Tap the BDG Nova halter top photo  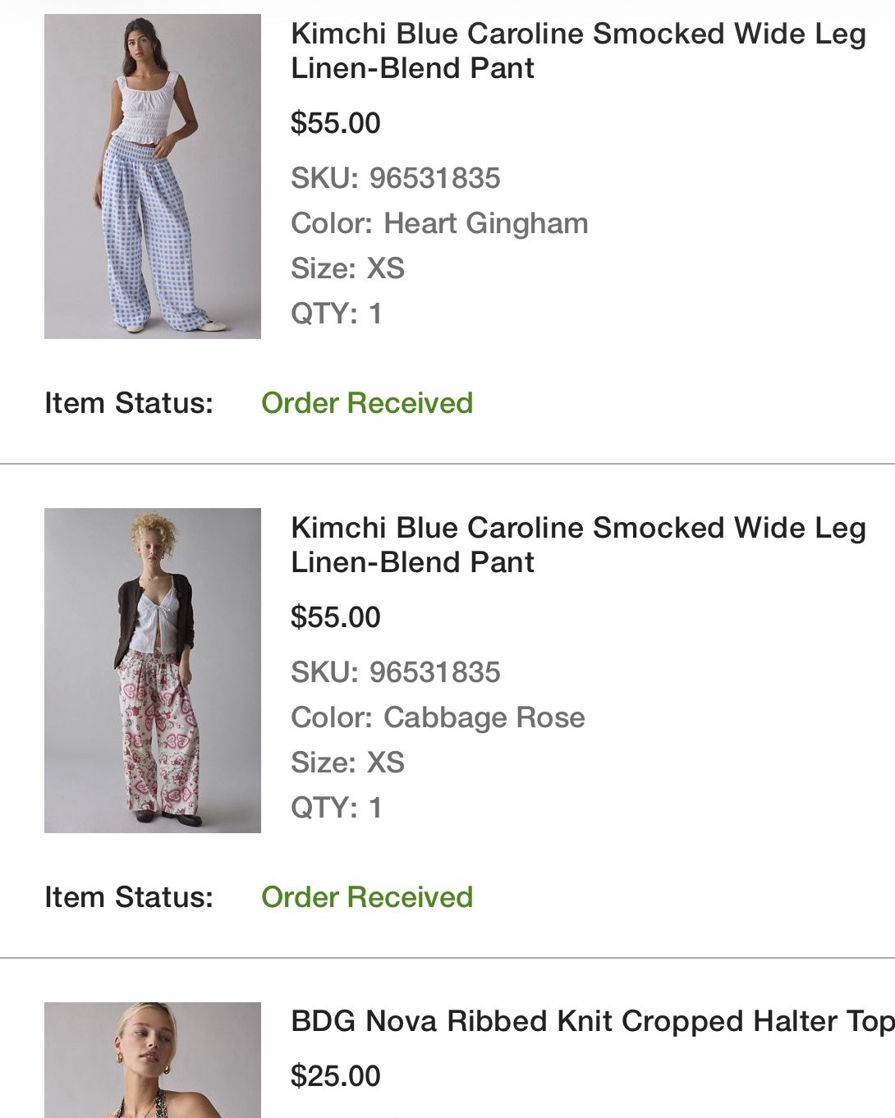tap(153, 1060)
